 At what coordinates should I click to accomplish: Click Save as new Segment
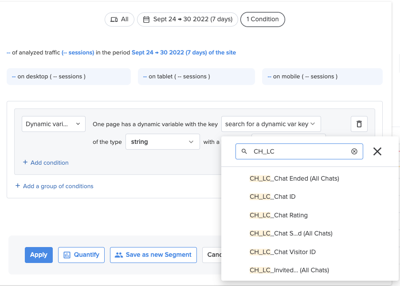coord(153,255)
